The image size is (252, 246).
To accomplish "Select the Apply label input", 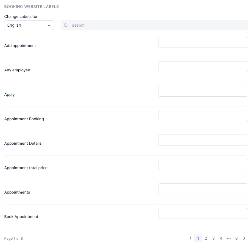I will (203, 91).
